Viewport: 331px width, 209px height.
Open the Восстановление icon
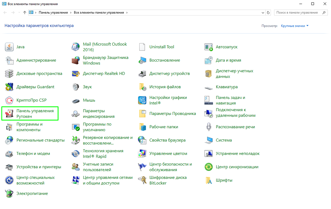pos(142,60)
